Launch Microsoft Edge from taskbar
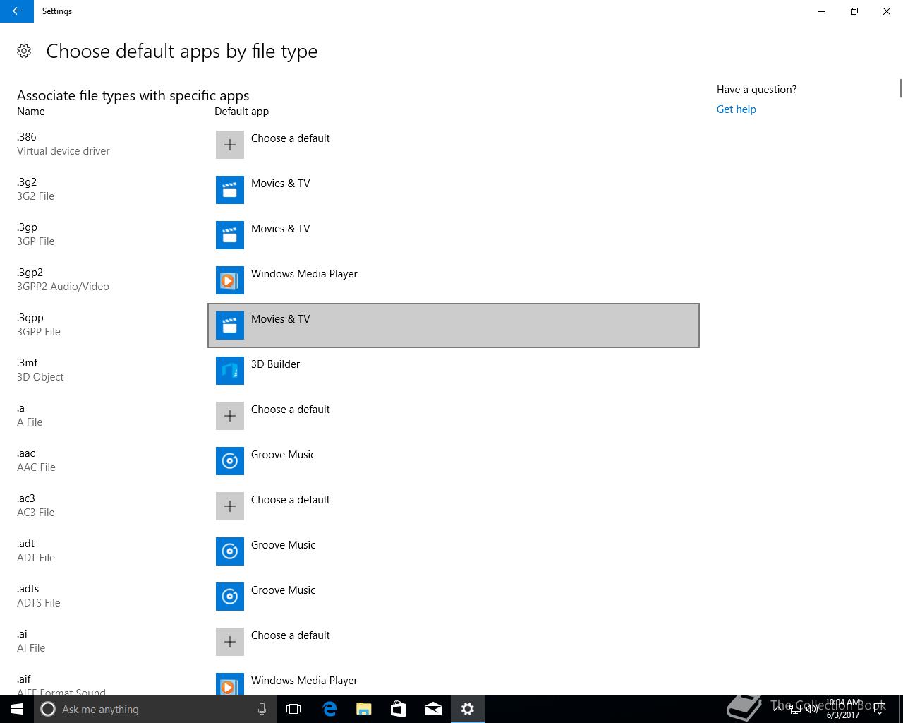 pyautogui.click(x=329, y=709)
